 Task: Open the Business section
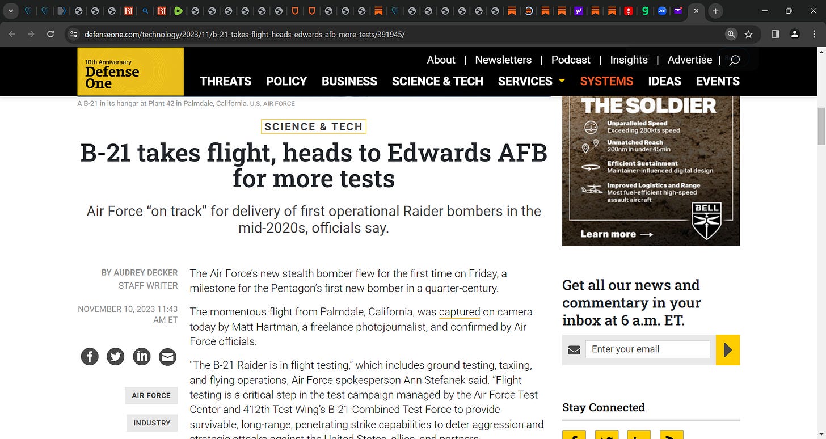click(349, 81)
